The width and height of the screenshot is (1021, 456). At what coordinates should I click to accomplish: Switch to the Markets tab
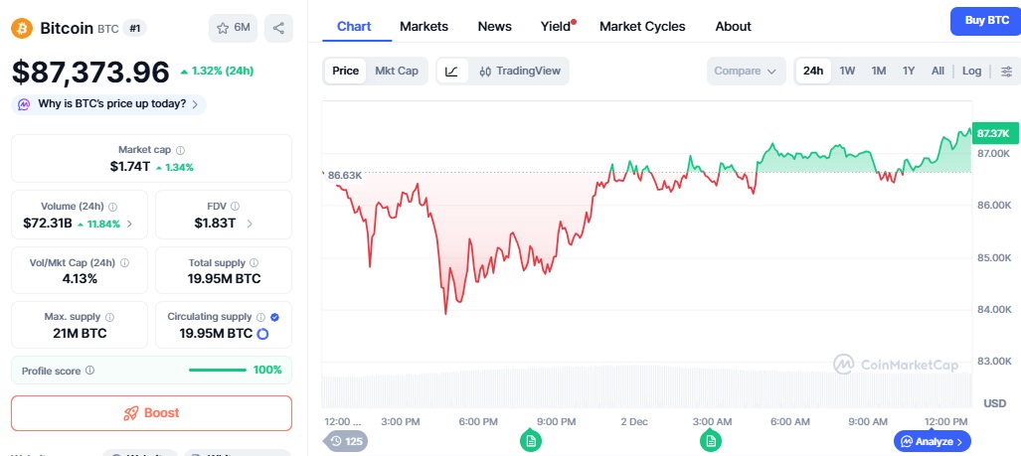coord(424,27)
